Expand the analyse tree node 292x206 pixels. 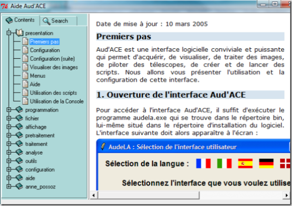click(9, 152)
